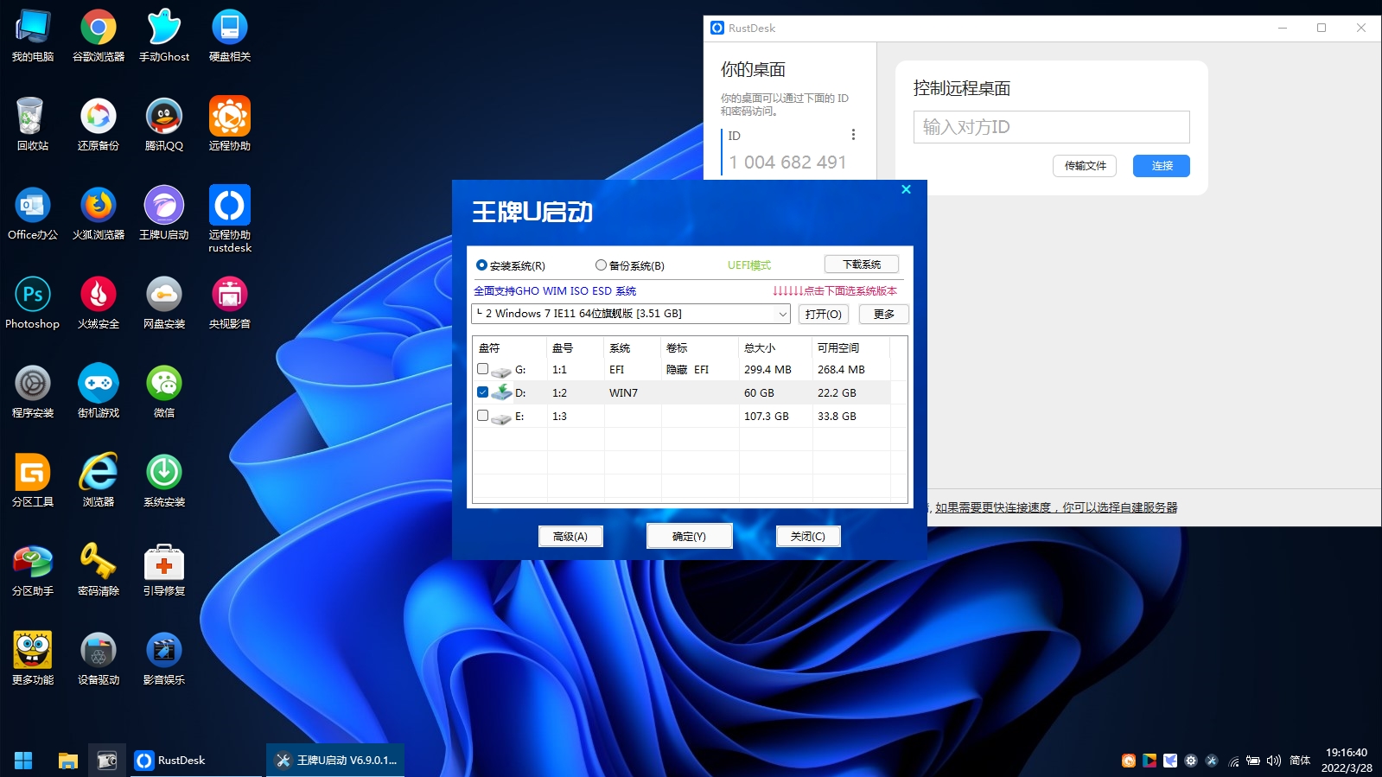Image resolution: width=1382 pixels, height=777 pixels.
Task: Open 网盘安装 cloud icon
Action: point(164,303)
